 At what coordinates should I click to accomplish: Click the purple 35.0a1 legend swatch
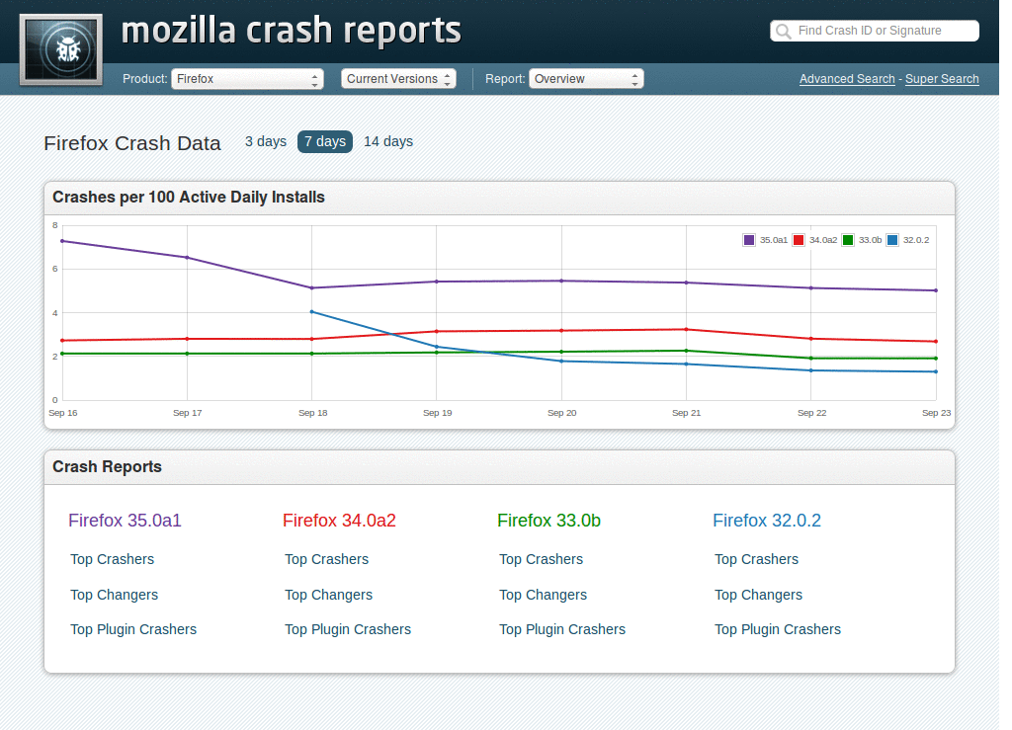click(749, 240)
